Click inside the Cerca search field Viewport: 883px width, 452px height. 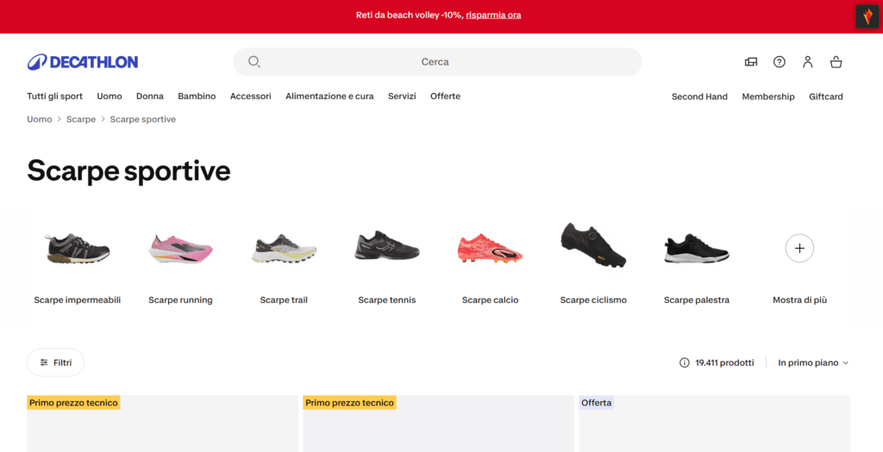click(437, 62)
